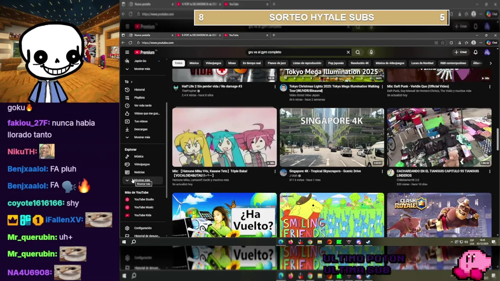Open Noticias under Explorar
Screen dimensions: 500x281
coord(143,172)
